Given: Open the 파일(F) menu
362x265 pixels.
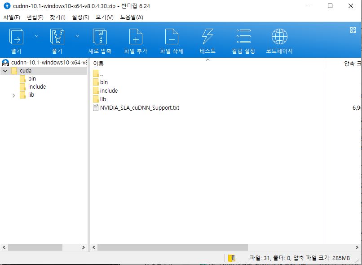Looking at the screenshot, I should coord(12,17).
